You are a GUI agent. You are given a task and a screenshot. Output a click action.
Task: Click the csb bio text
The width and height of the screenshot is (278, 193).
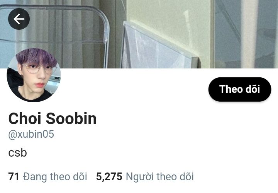click(x=17, y=153)
